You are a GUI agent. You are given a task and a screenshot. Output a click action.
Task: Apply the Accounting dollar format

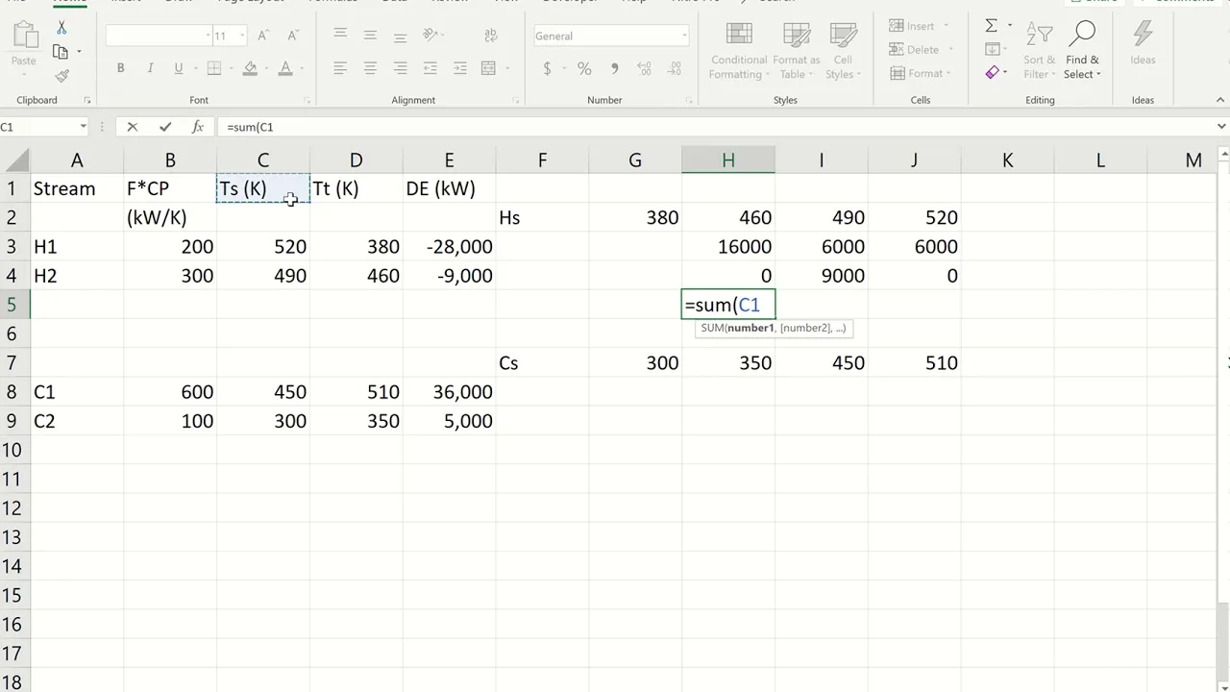[x=547, y=68]
